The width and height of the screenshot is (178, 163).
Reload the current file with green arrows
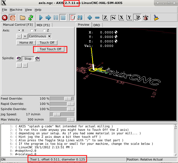(30, 18)
